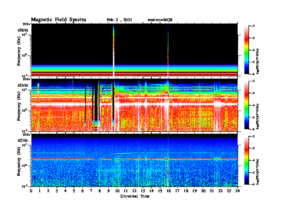283x219 pixels.
Task: Click the "station=MOS" label
Action: click(x=160, y=20)
